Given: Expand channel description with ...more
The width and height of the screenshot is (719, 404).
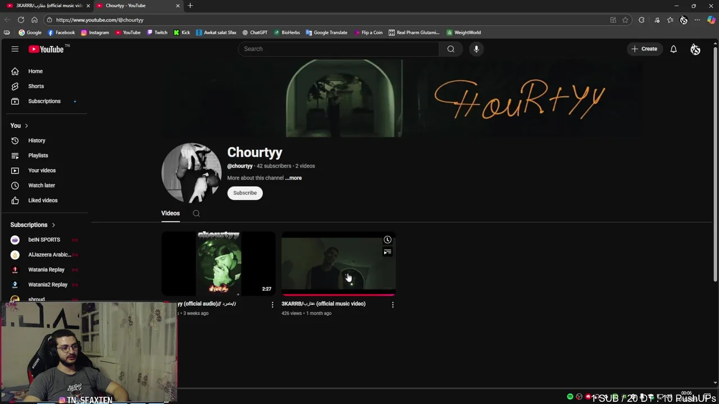Looking at the screenshot, I should pos(293,178).
